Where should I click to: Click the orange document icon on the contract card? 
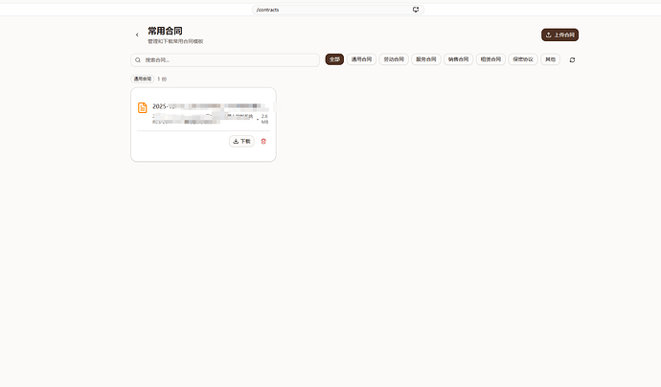(143, 108)
